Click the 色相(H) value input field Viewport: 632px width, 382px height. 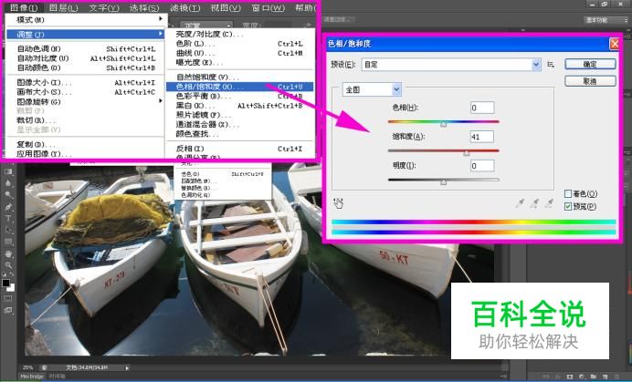482,108
